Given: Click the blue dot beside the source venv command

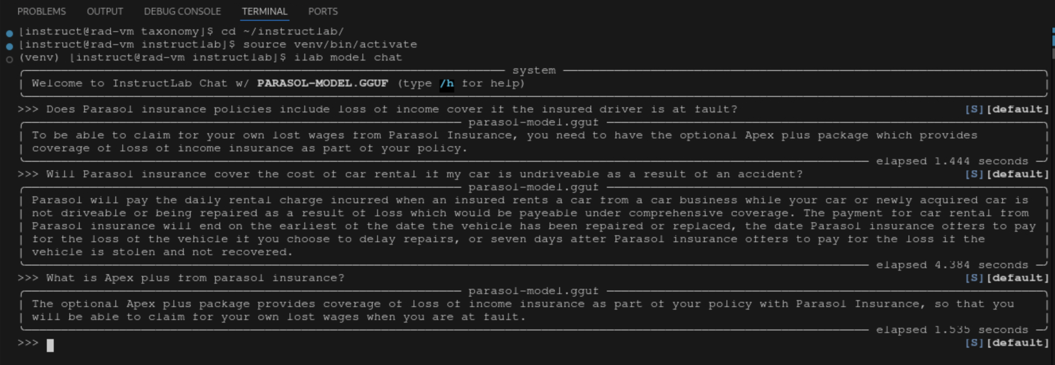Looking at the screenshot, I should (10, 46).
